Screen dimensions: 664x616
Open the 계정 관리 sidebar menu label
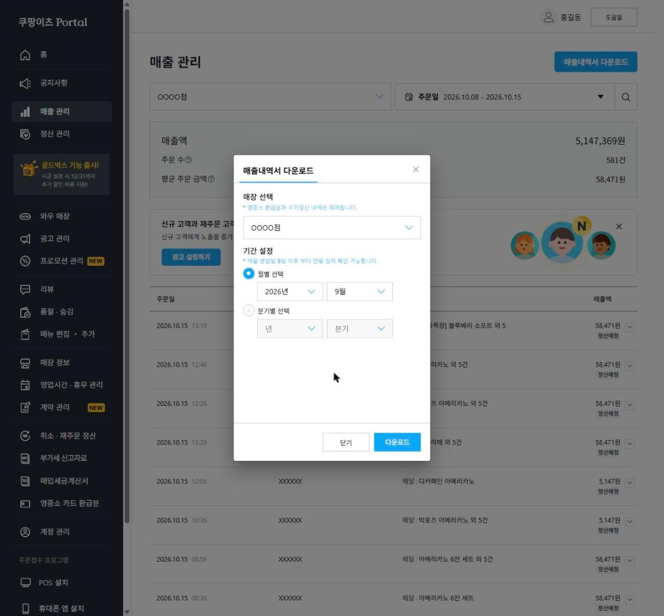point(54,532)
